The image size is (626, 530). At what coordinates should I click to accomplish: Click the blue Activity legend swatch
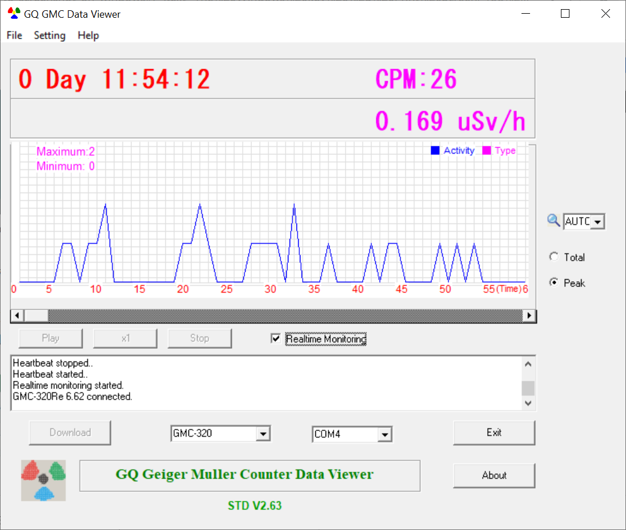pyautogui.click(x=435, y=151)
